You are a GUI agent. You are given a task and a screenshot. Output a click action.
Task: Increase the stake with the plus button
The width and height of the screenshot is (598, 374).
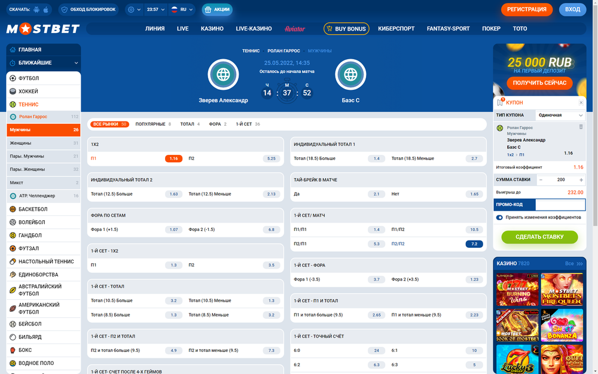581,180
